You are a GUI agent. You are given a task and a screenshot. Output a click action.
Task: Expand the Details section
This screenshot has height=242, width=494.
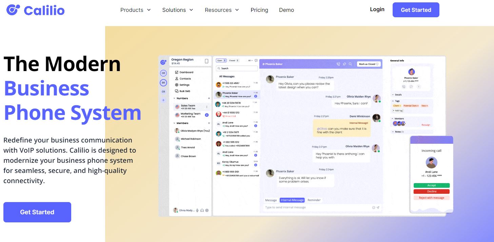(397, 95)
